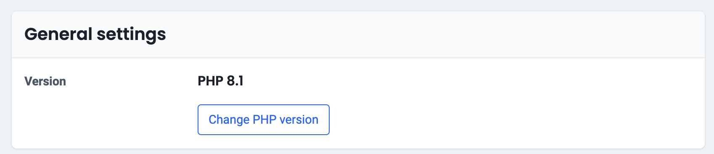Viewport: 714px width, 154px height.
Task: Click 'Change' text inside the blue-outlined button
Action: [x=229, y=120]
